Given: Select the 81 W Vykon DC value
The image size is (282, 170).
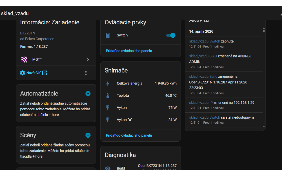Looking at the screenshot, I should tap(172, 120).
